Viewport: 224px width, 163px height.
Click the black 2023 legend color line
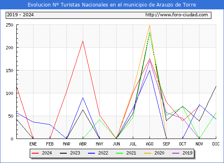63,153
